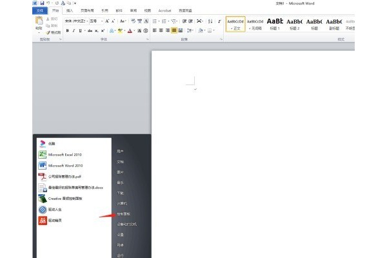Toggle the highlighted Justify alignment button
The width and height of the screenshot is (387, 258).
coord(174,30)
